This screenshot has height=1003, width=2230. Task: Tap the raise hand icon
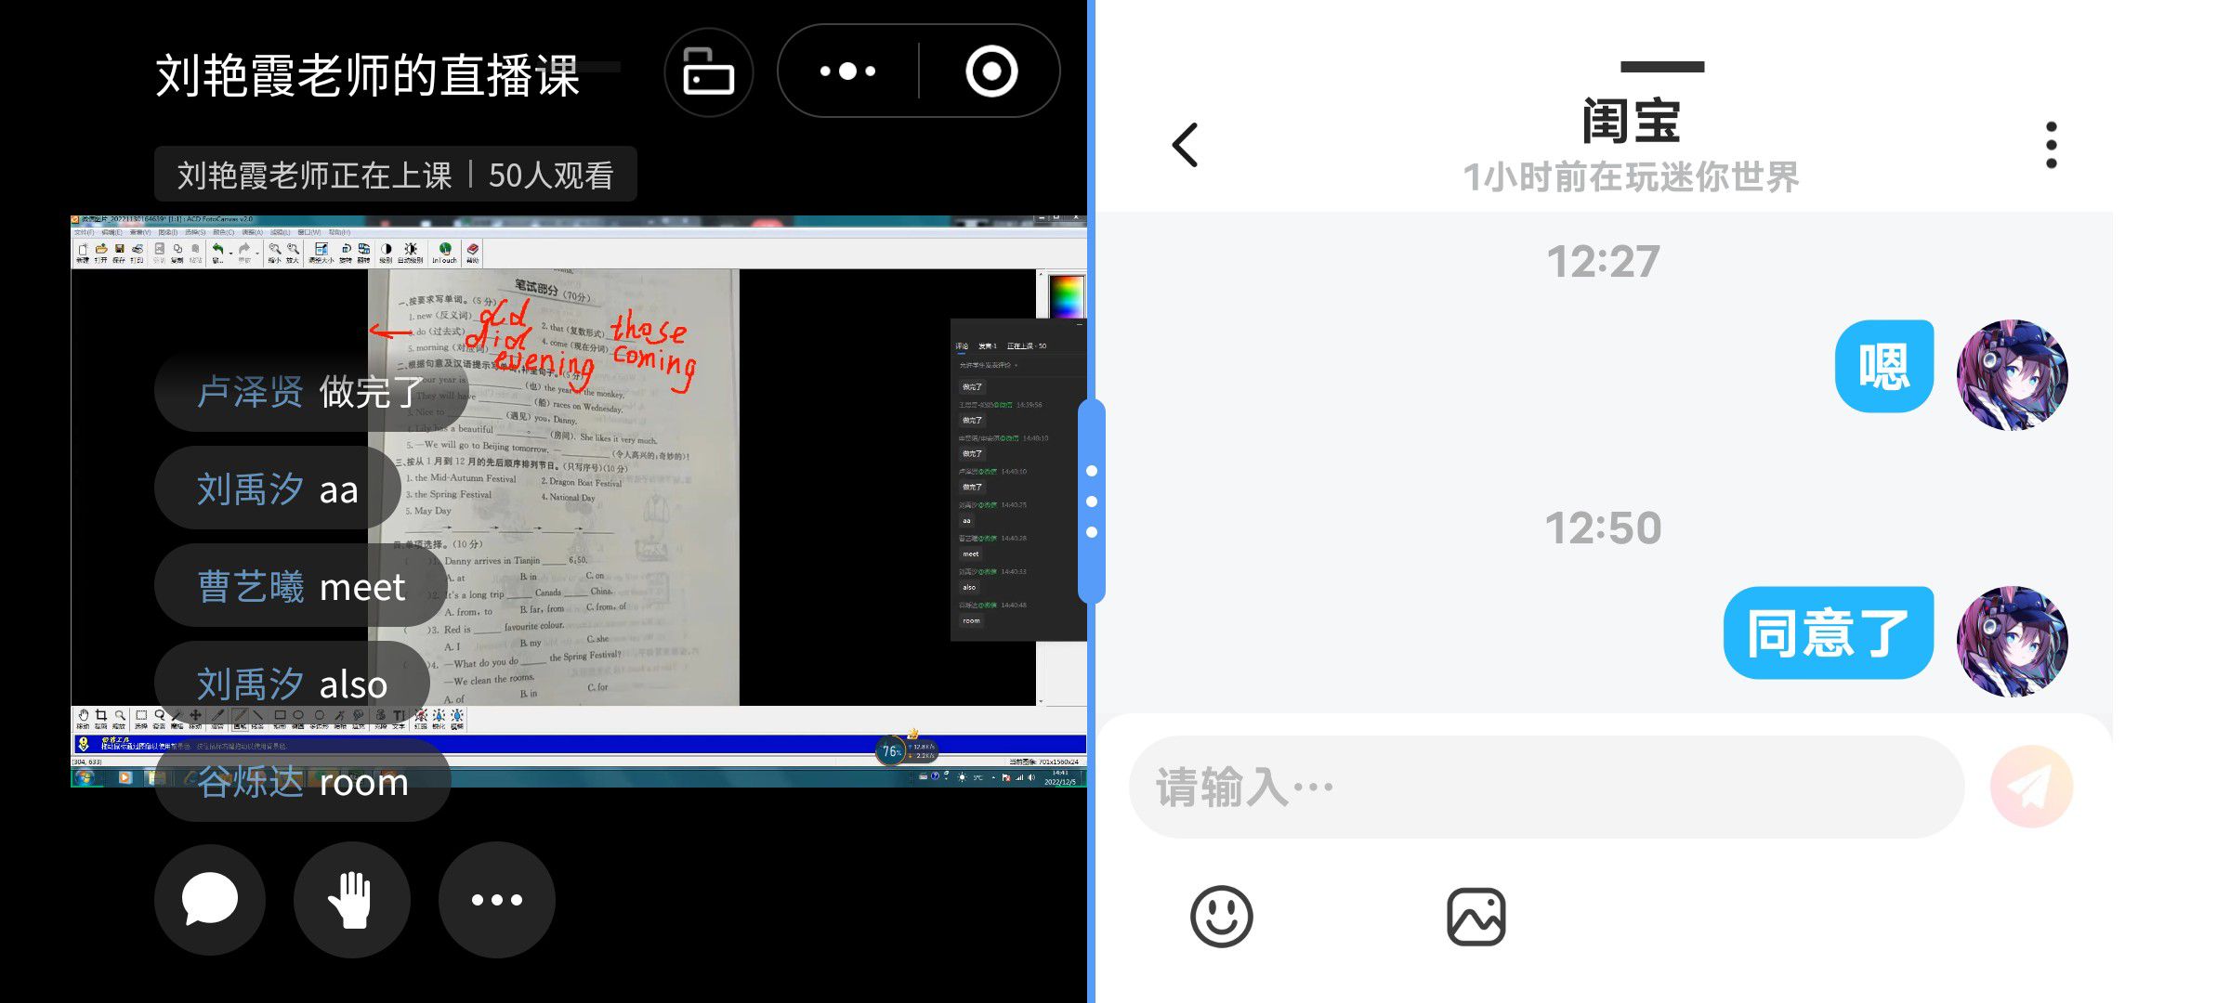tap(352, 899)
